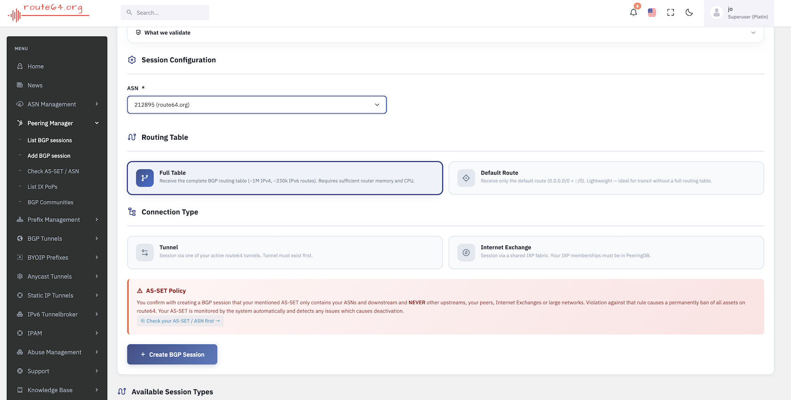Click the route64.org logo
The width and height of the screenshot is (791, 400).
tap(48, 13)
